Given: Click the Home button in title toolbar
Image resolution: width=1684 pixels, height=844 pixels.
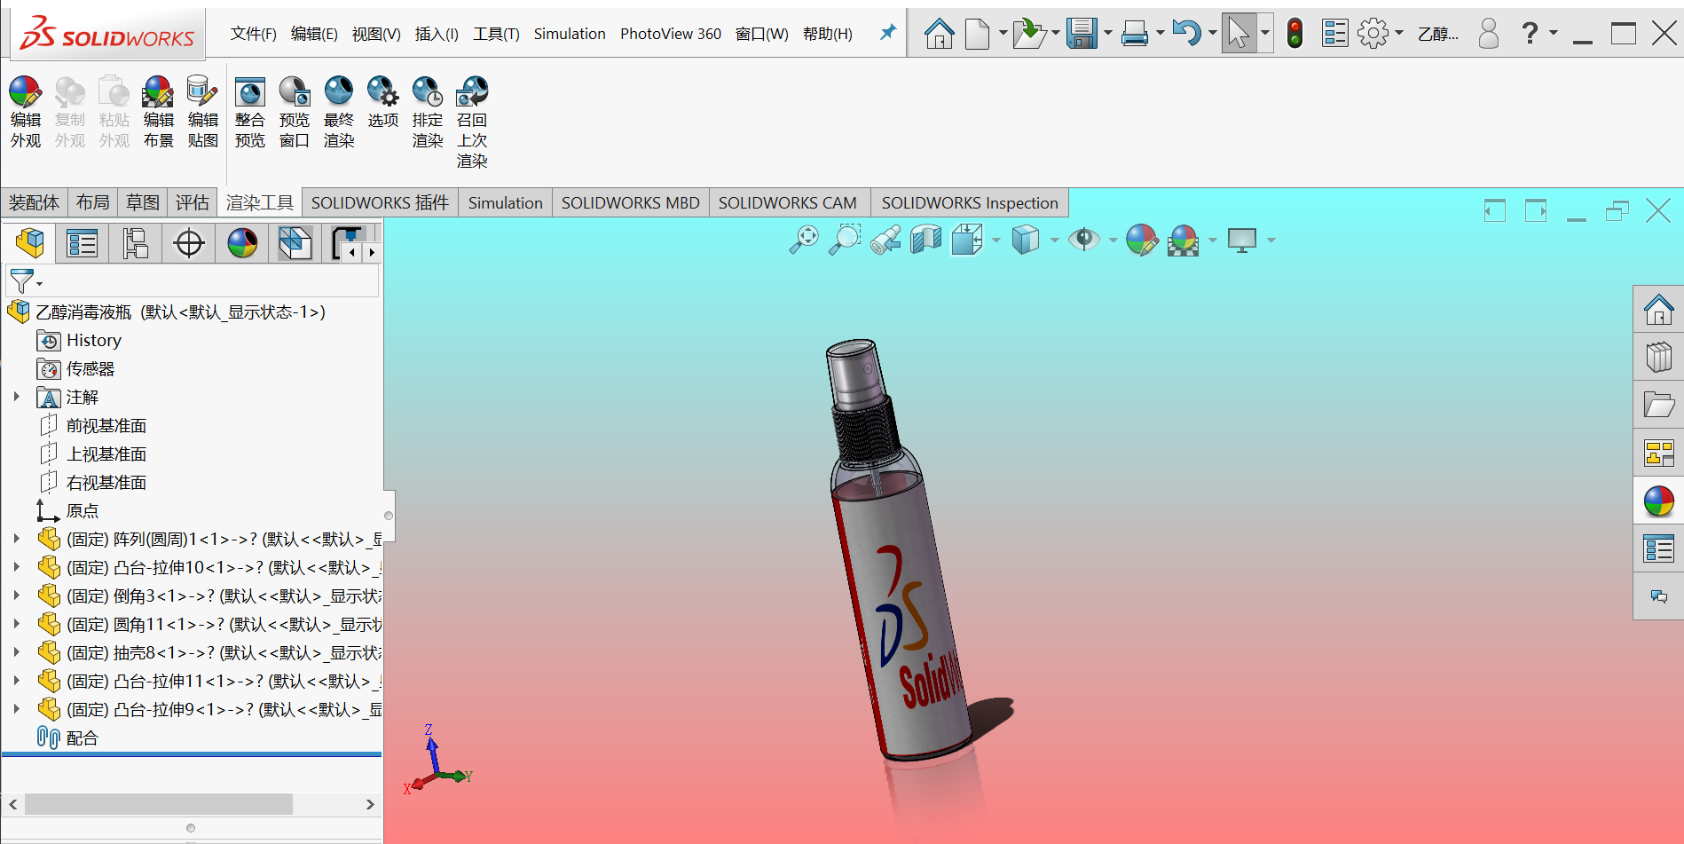Looking at the screenshot, I should [939, 34].
